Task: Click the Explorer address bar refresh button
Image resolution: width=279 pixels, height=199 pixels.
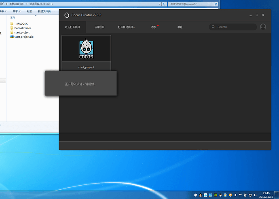Action: click(x=164, y=4)
